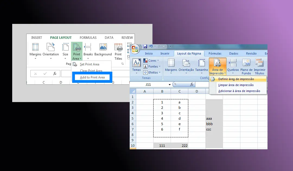Select the Breaks icon
Screen dimensions: 293x171
pyautogui.click(x=88, y=47)
